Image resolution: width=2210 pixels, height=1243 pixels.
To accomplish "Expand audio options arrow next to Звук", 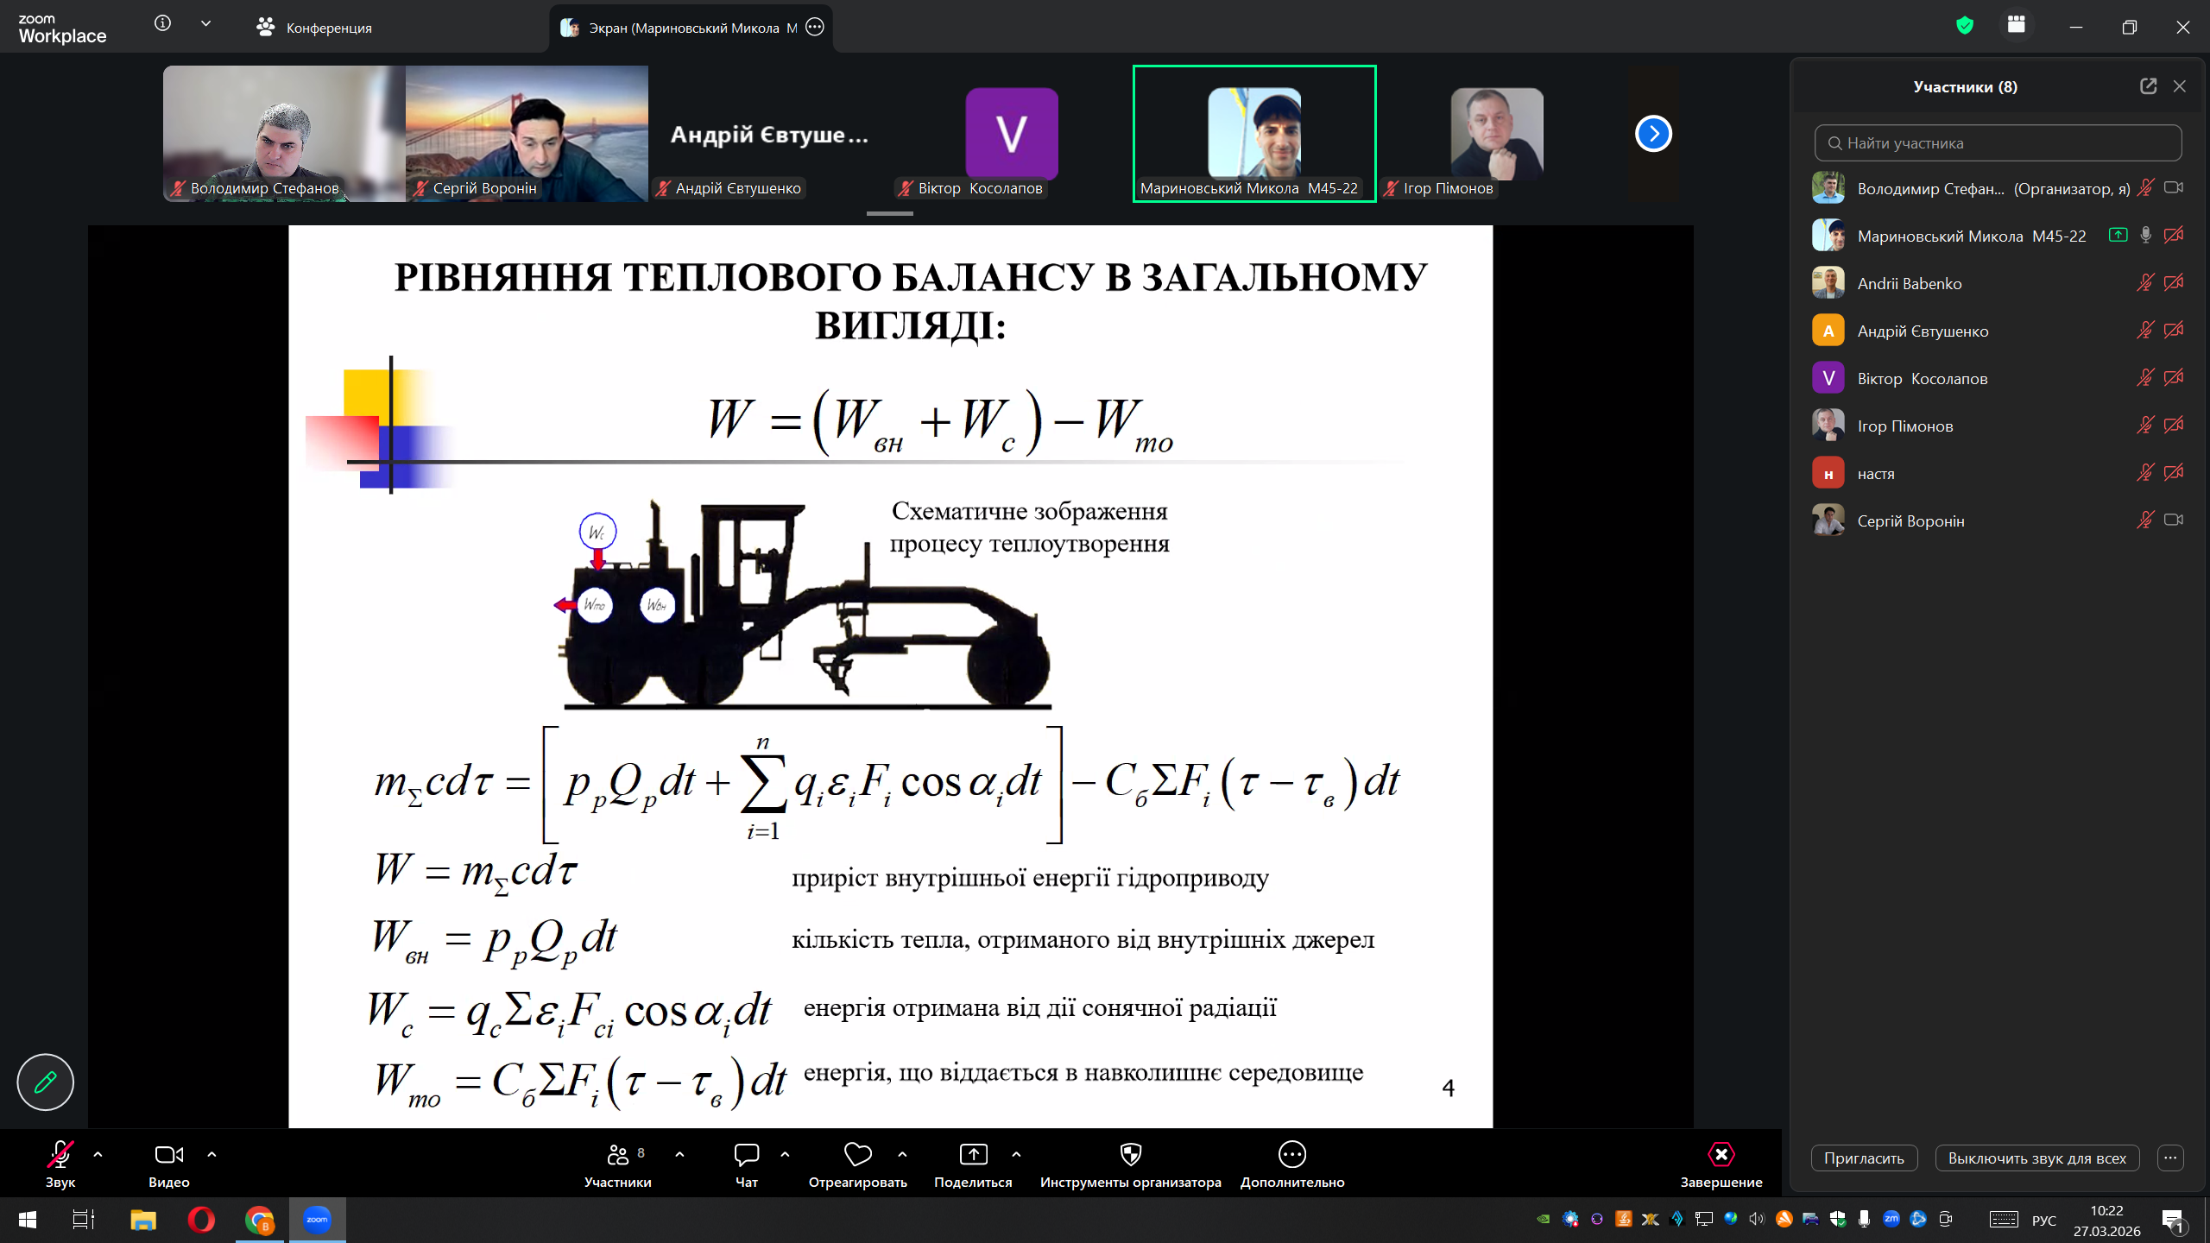I will [x=98, y=1155].
